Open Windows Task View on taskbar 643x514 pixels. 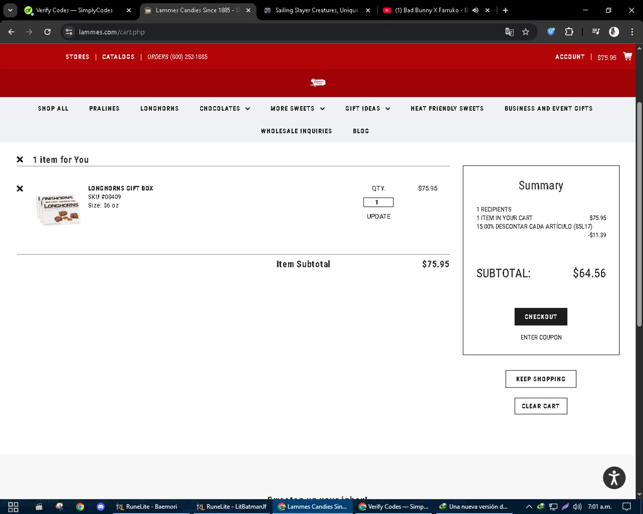(13, 507)
